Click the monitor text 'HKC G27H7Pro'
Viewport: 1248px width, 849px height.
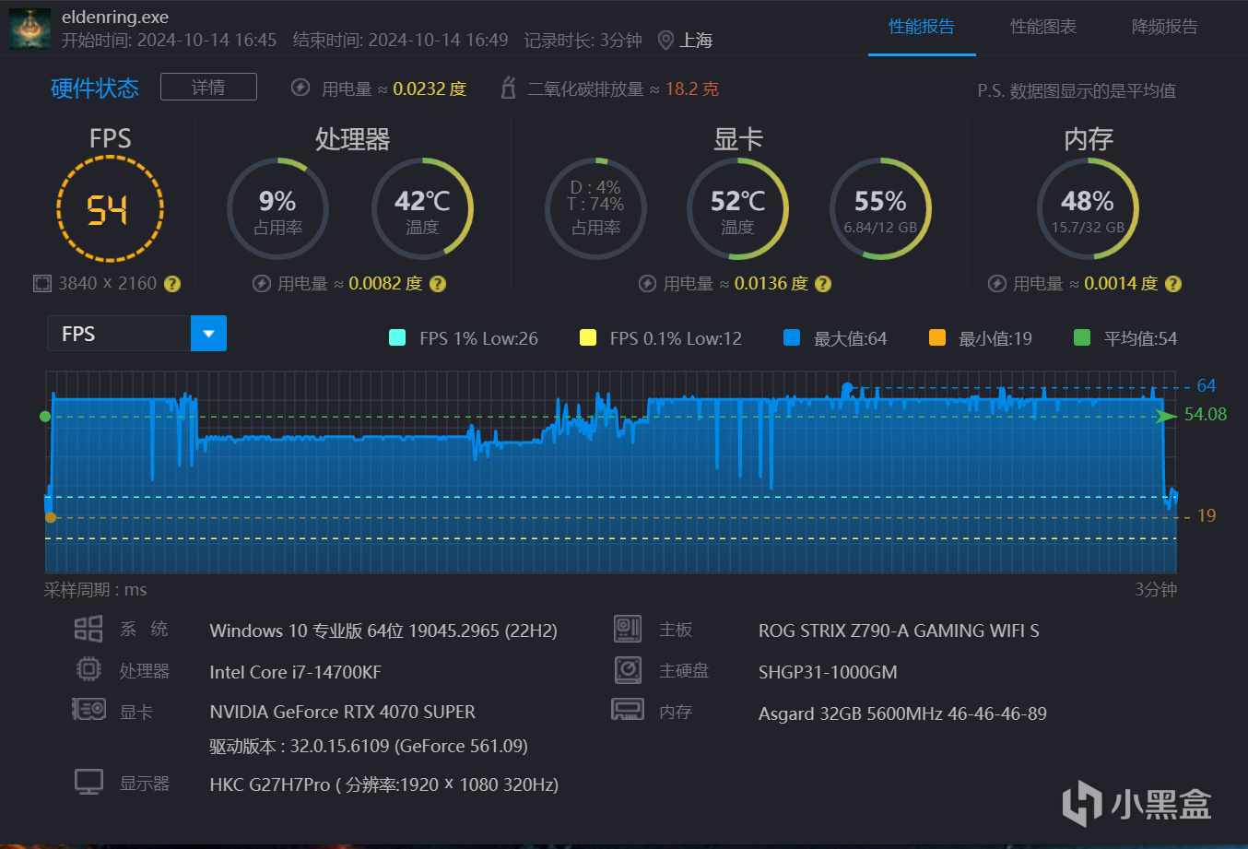pos(270,785)
